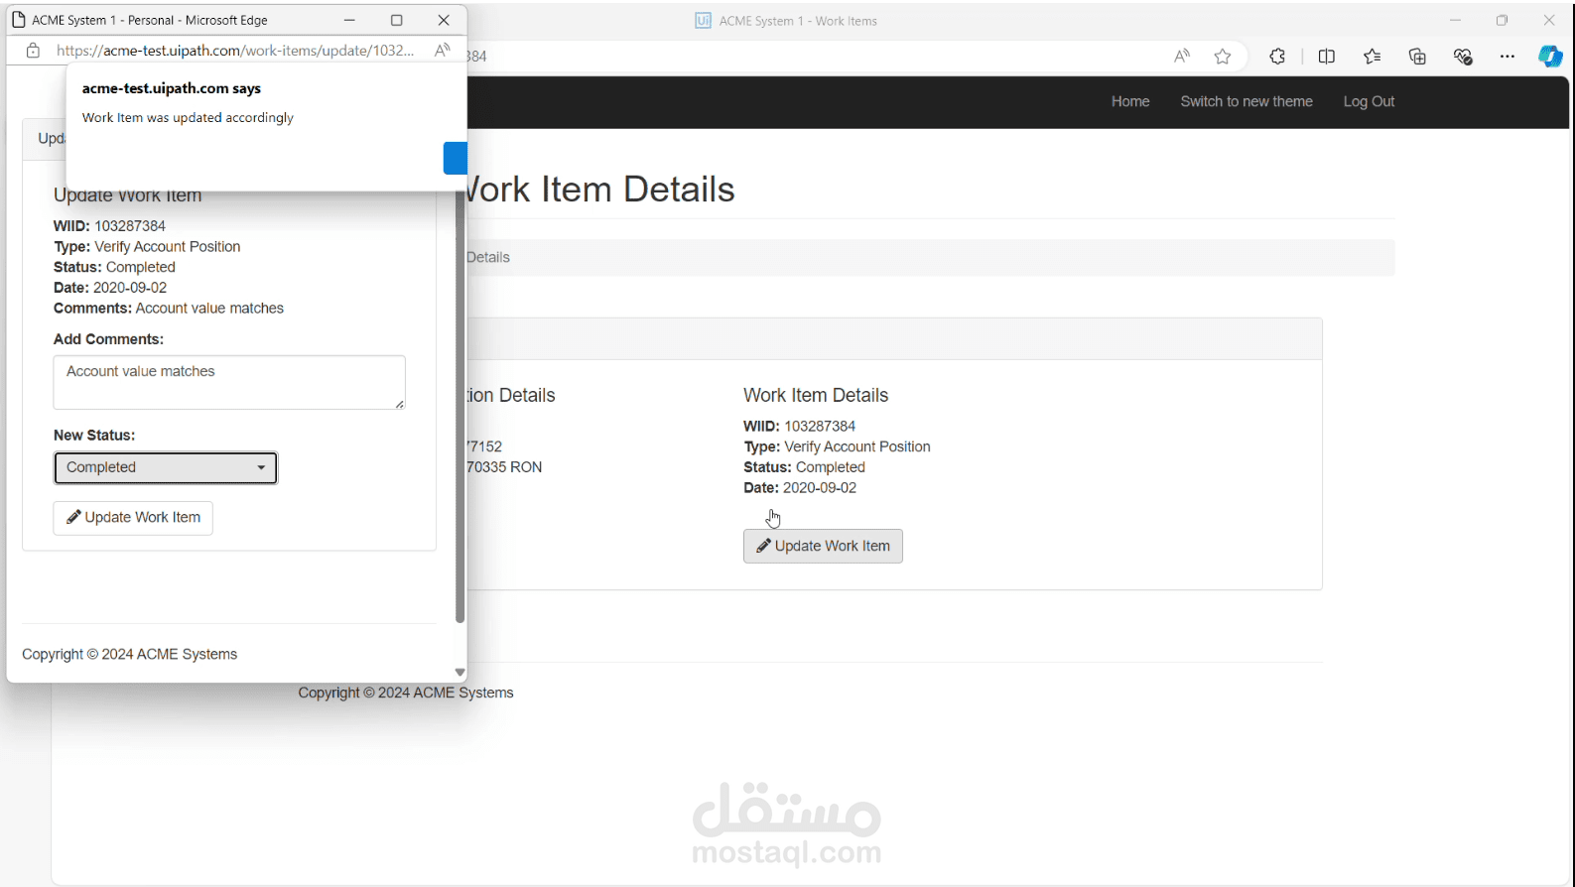Image resolution: width=1575 pixels, height=887 pixels.
Task: Click WIID 103287384 in popup window
Action: [109, 226]
